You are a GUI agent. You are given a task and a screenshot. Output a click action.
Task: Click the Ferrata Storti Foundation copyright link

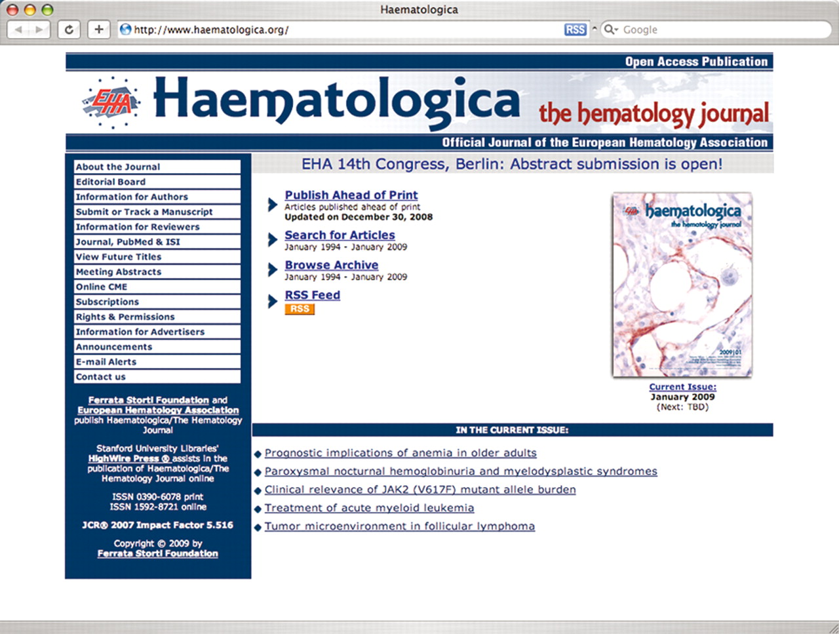point(157,553)
